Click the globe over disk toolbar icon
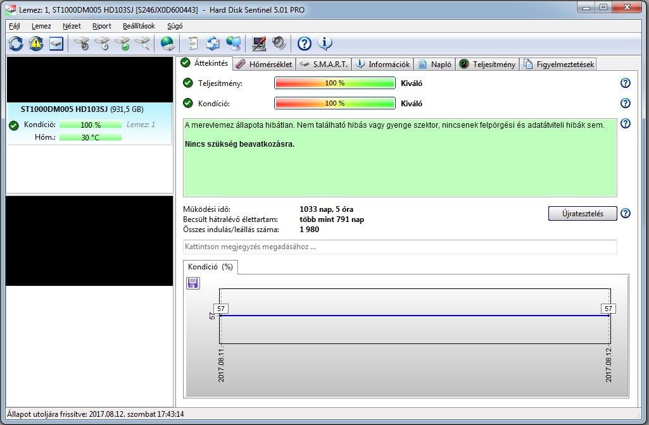This screenshot has width=649, height=425. pyautogui.click(x=168, y=44)
